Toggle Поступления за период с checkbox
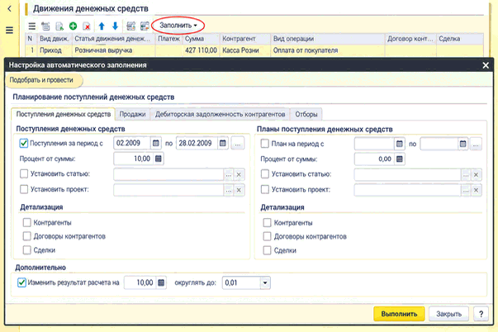 24,143
